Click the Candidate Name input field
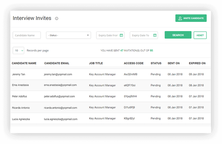This screenshot has height=144, width=222. point(27,35)
